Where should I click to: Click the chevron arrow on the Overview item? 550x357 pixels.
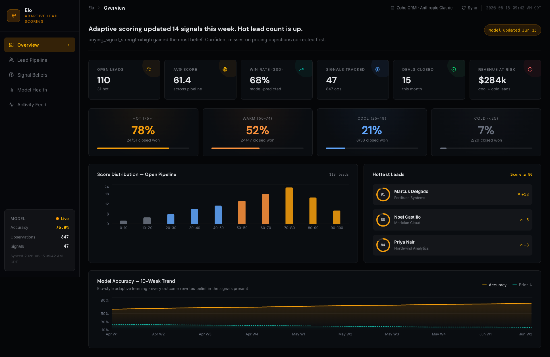click(68, 45)
